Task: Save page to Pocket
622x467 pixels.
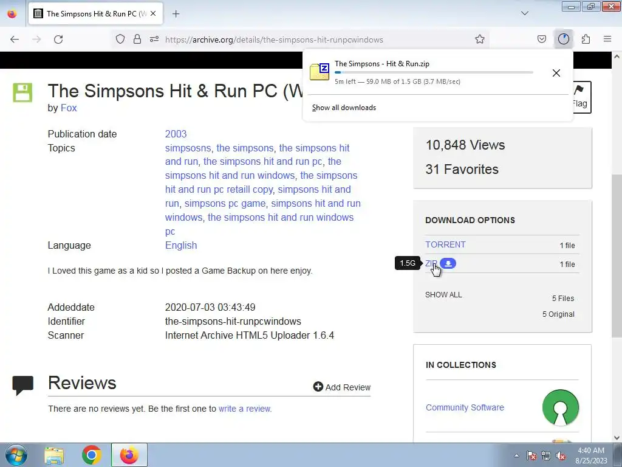Action: [x=541, y=39]
